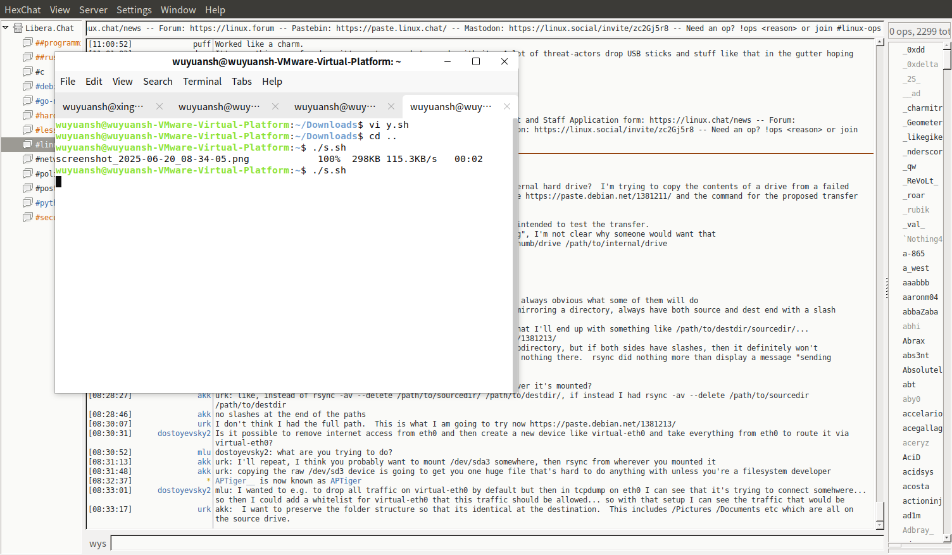Viewport: 952px width, 555px height.
Task: Open the paste.debian.net/1381213 link from urk
Action: point(603,424)
